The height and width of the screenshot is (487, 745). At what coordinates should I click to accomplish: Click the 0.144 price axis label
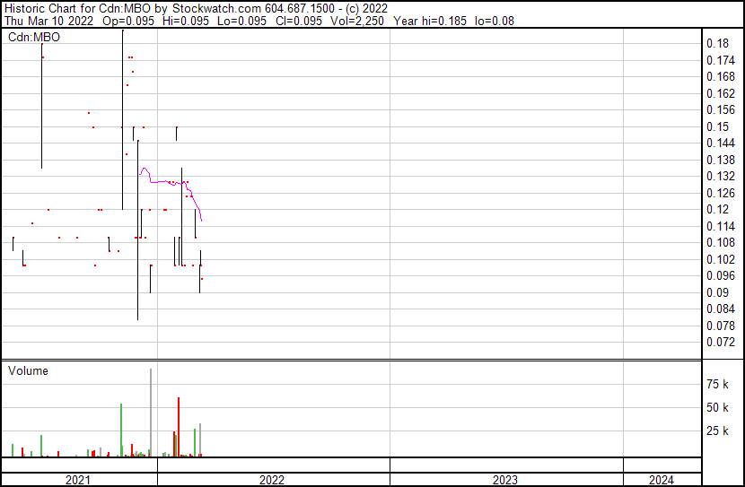click(720, 143)
